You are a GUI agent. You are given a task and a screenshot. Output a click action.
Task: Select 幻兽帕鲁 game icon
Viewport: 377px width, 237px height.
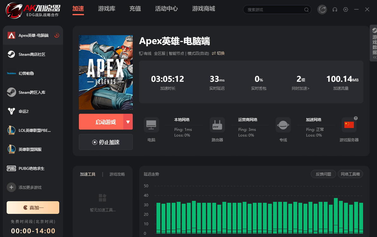coord(11,73)
